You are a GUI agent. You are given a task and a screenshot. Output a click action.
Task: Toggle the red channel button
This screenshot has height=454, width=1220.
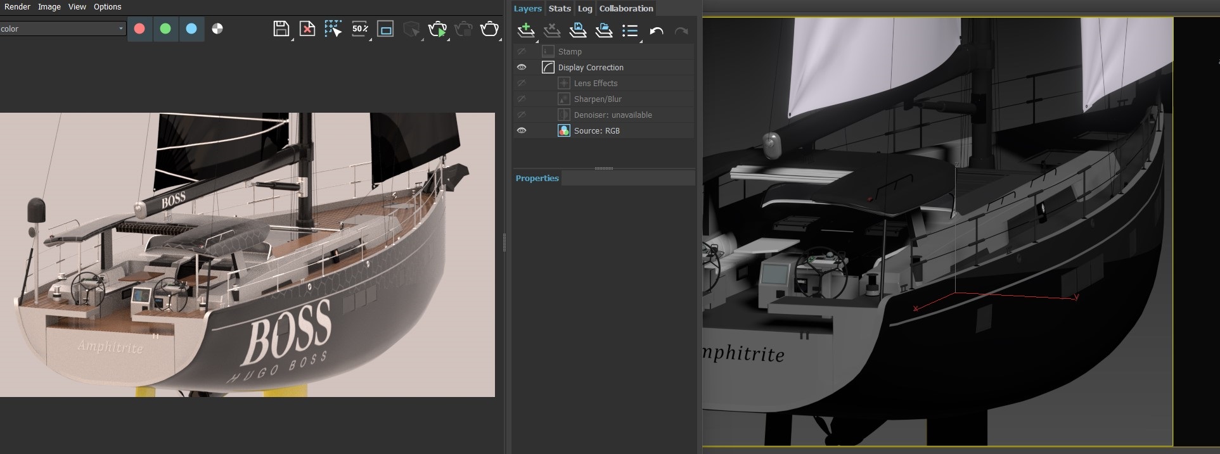click(x=139, y=28)
